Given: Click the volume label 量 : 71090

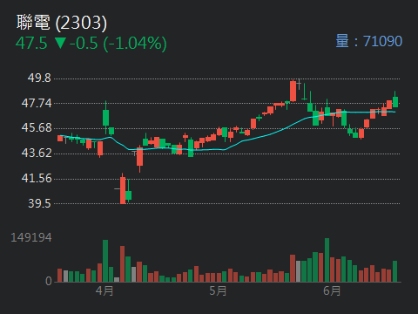Looking at the screenshot, I should (x=369, y=41).
